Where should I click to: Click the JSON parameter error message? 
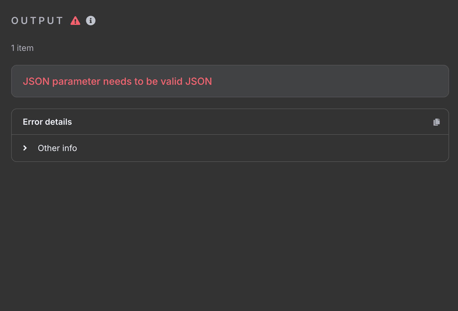pyautogui.click(x=117, y=81)
